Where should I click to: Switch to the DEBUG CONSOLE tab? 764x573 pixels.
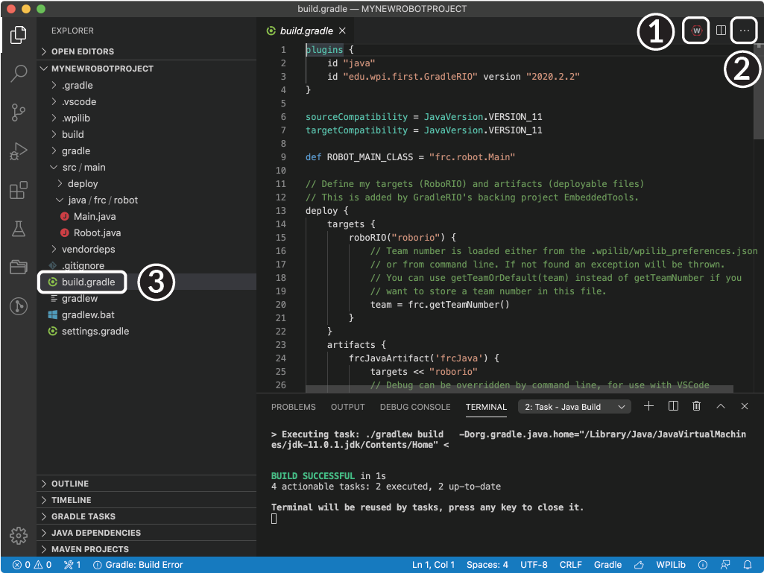point(414,407)
